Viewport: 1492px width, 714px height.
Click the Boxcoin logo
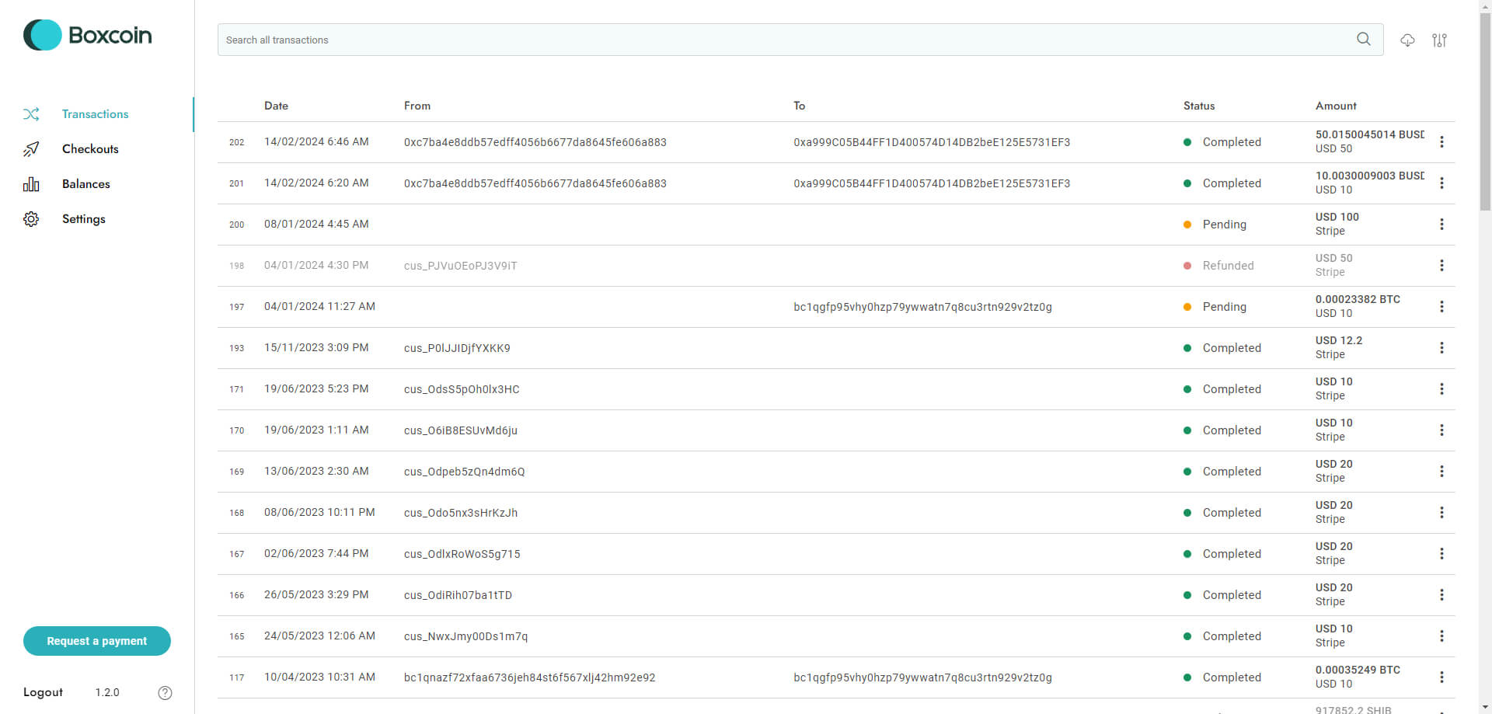pos(88,35)
